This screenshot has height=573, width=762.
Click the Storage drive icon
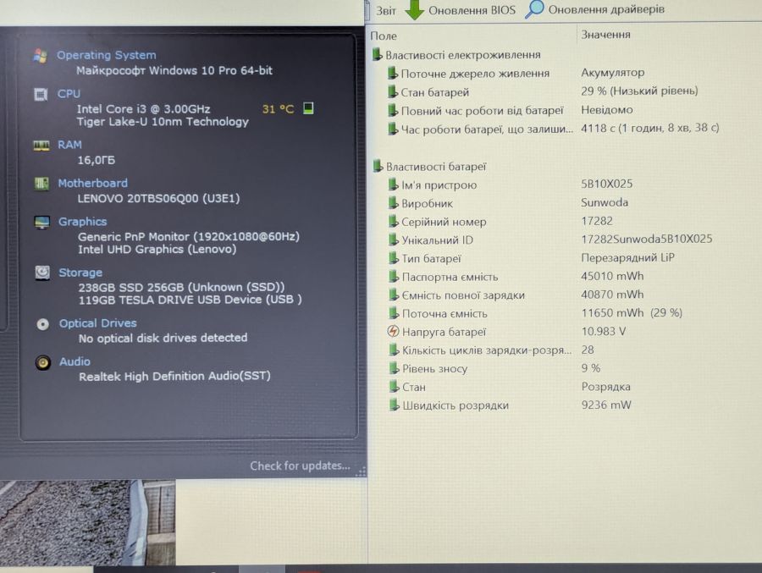(x=42, y=273)
